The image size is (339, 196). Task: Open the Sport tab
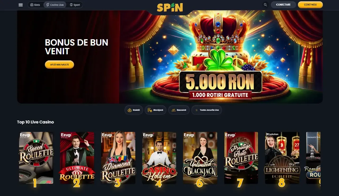[x=75, y=5]
